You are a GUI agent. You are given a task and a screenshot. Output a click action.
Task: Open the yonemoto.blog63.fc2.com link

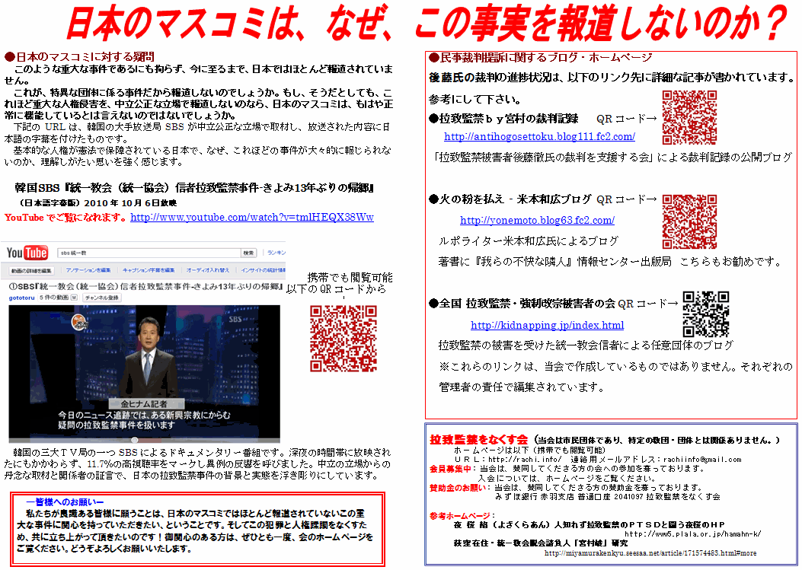pos(537,221)
